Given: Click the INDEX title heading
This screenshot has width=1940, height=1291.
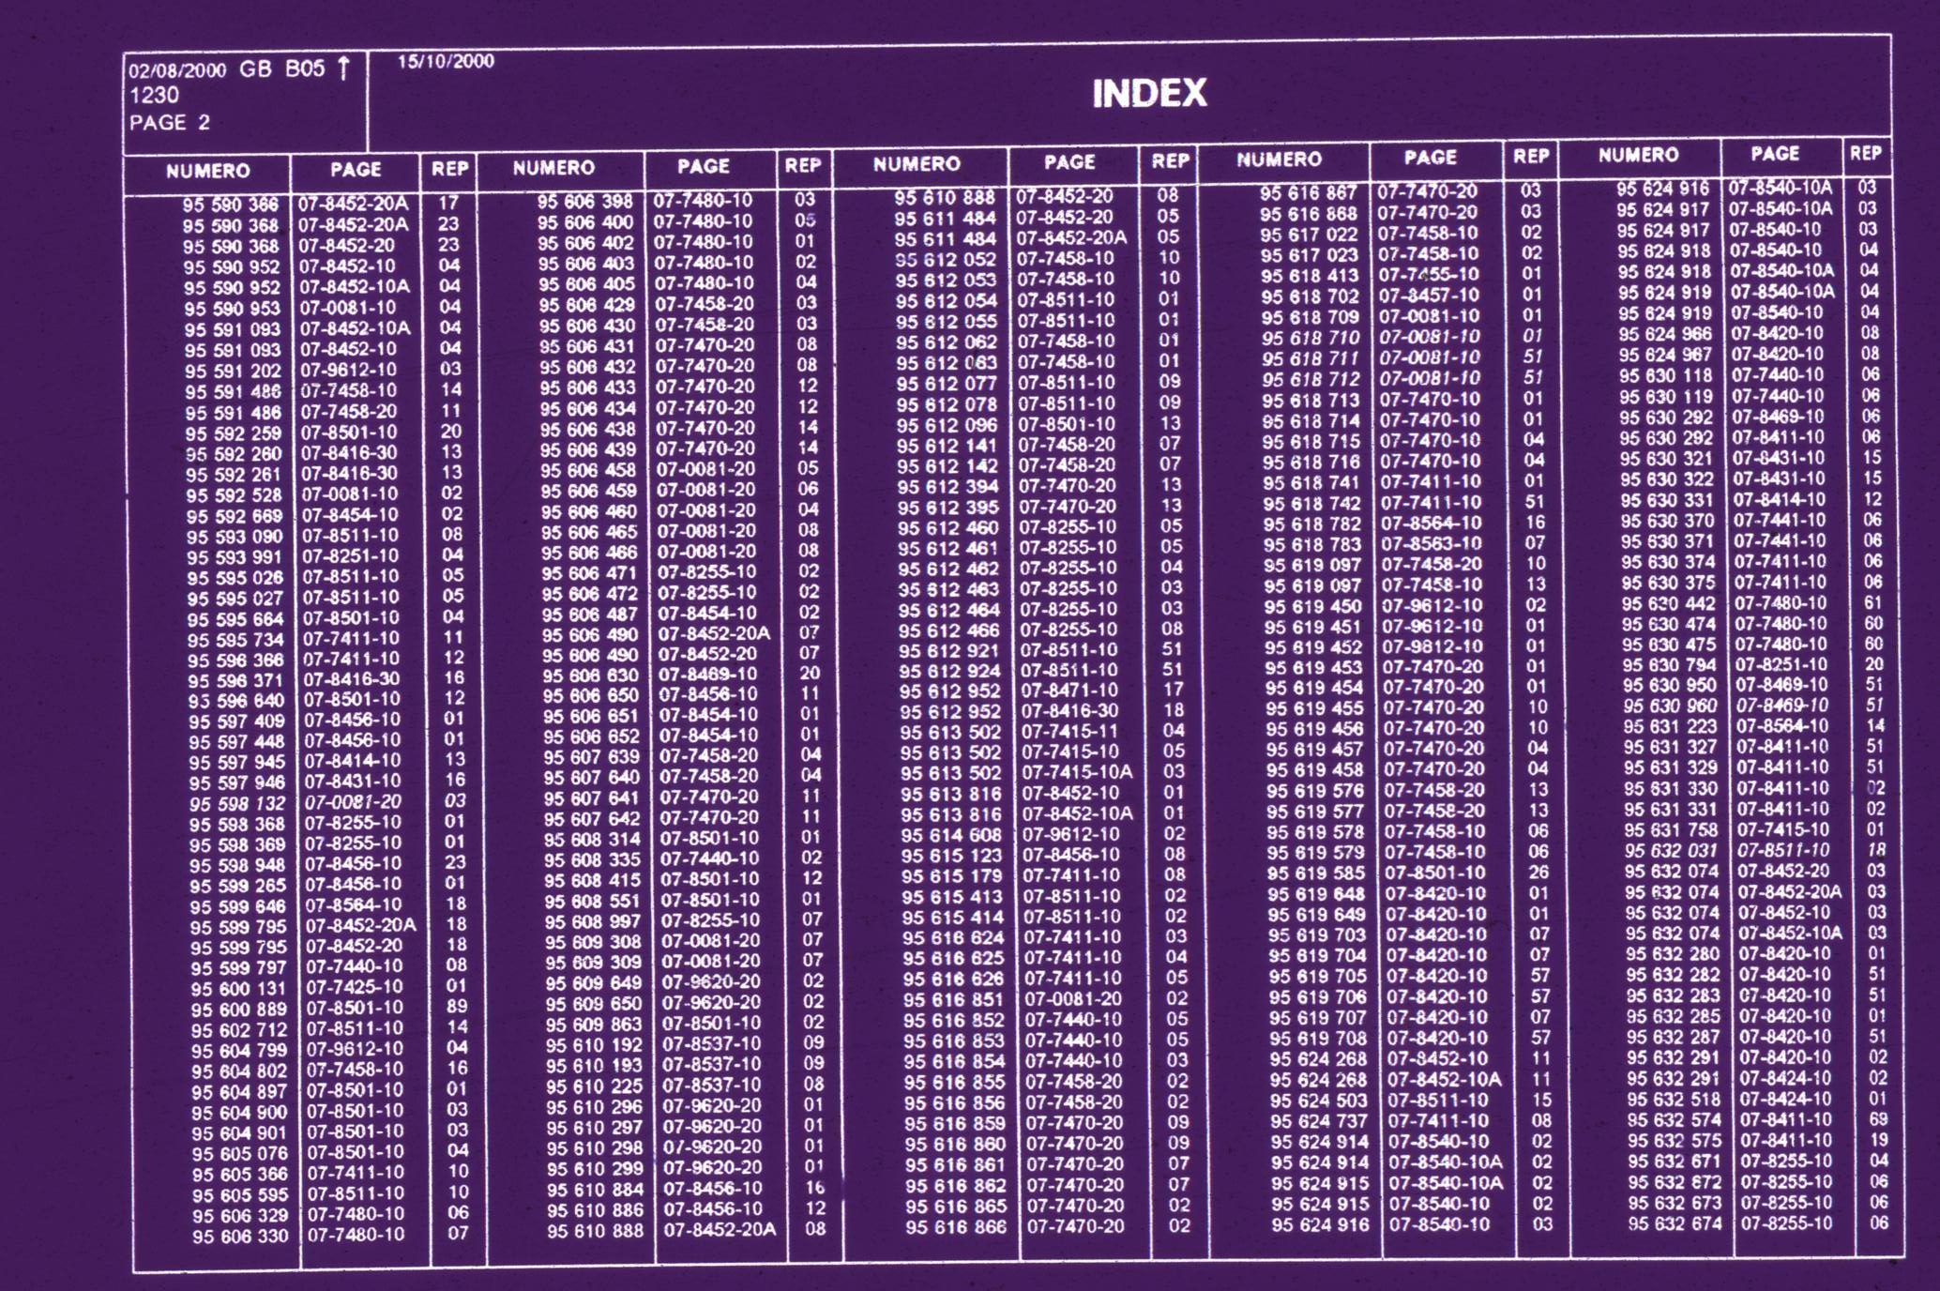Looking at the screenshot, I should tap(1149, 93).
